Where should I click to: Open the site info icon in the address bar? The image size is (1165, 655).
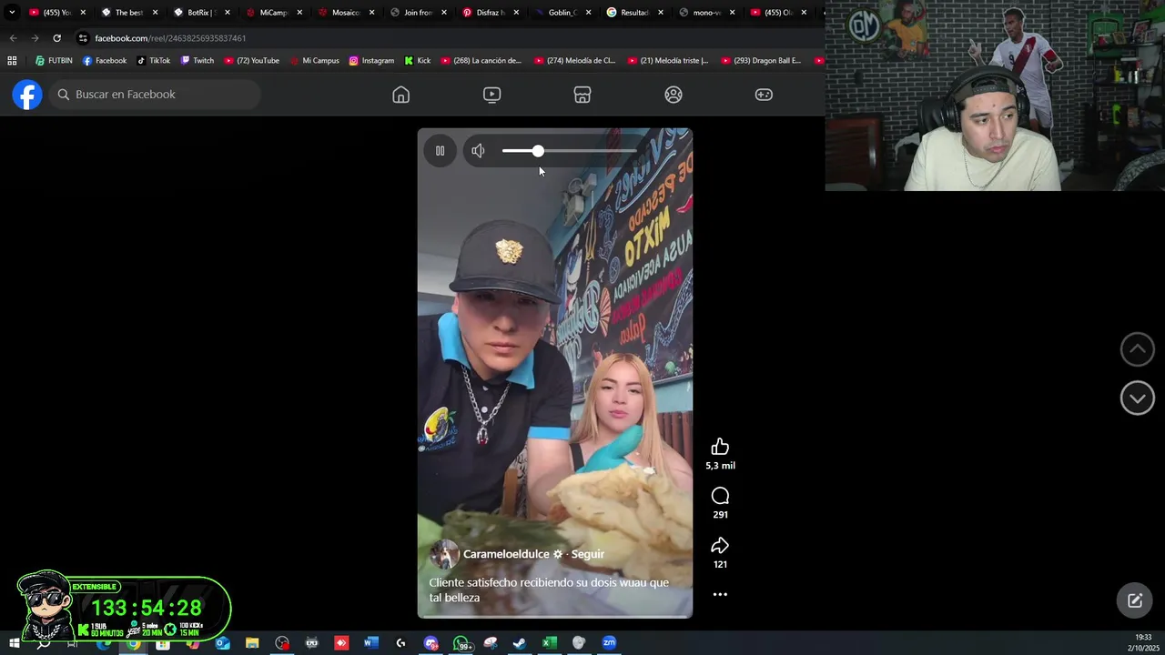tap(83, 38)
